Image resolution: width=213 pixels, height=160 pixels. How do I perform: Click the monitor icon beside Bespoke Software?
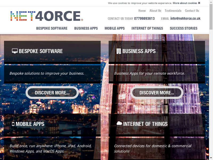[x=15, y=51]
